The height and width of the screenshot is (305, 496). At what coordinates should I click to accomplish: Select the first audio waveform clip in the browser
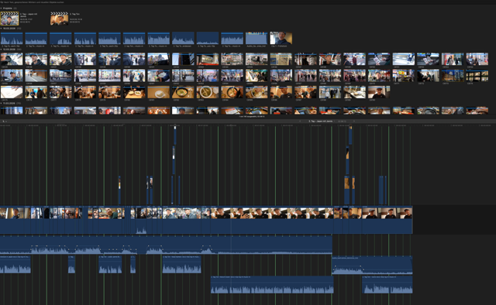point(12,38)
